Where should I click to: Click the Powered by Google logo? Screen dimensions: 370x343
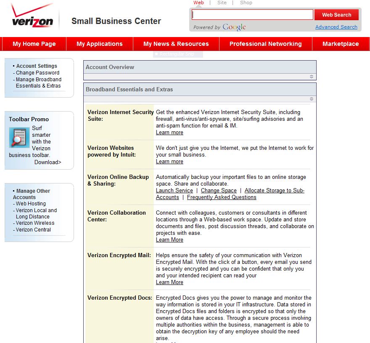coord(219,27)
